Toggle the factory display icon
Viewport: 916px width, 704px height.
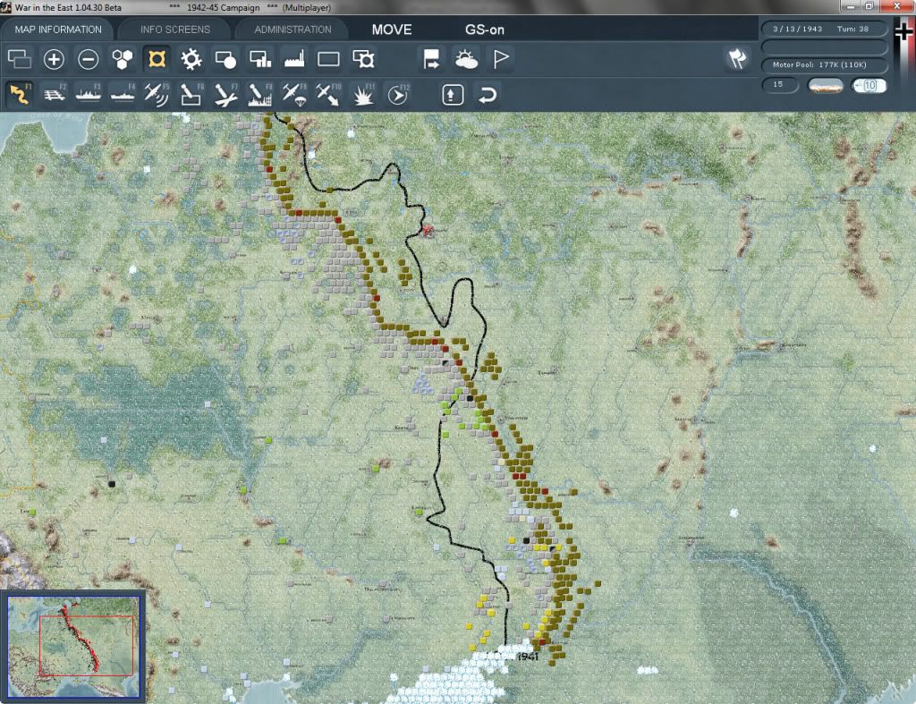coord(294,59)
